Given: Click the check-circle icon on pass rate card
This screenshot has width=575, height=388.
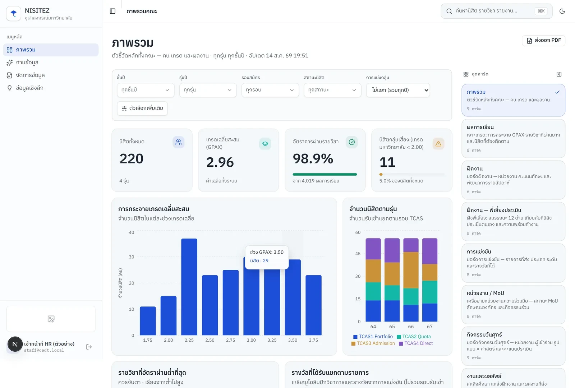Looking at the screenshot, I should [352, 142].
